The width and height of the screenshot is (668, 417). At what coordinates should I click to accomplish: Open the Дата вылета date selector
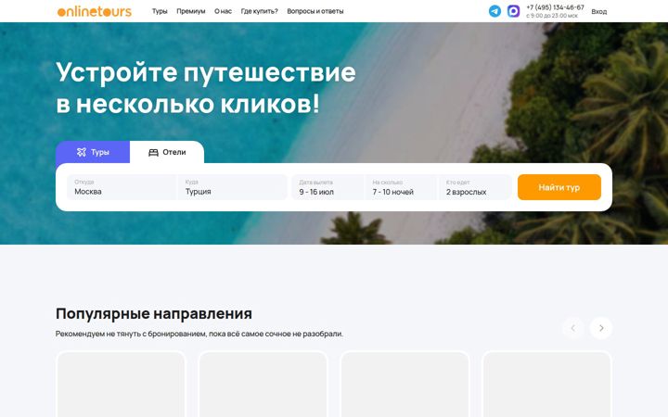tap(328, 187)
